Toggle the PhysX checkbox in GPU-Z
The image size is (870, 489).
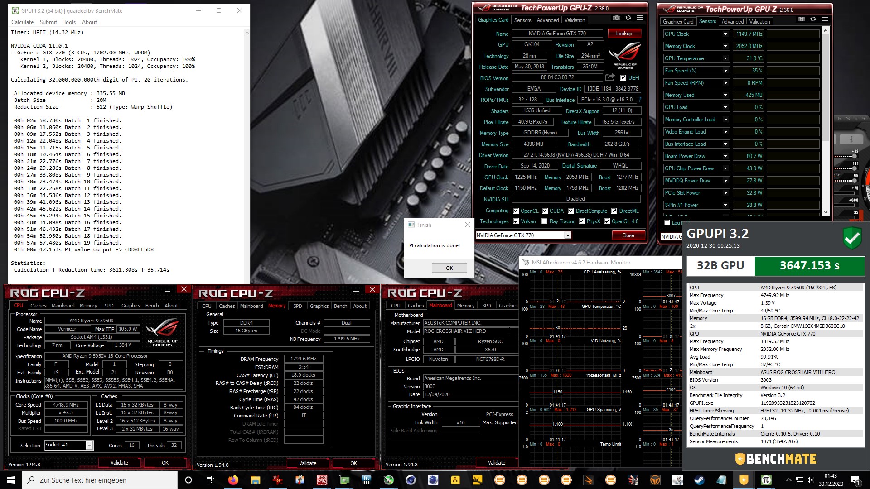(x=581, y=221)
